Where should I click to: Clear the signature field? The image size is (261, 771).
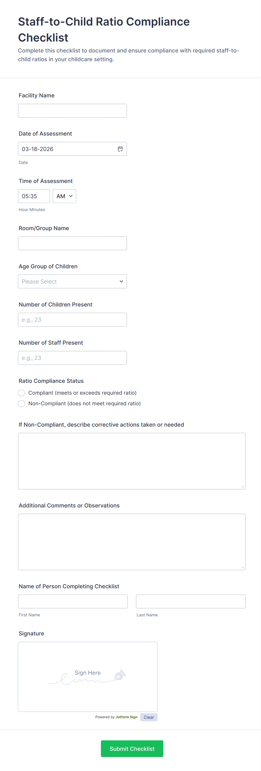149,717
